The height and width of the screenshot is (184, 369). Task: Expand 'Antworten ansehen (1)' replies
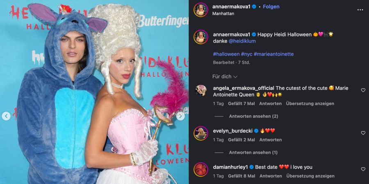253,153
